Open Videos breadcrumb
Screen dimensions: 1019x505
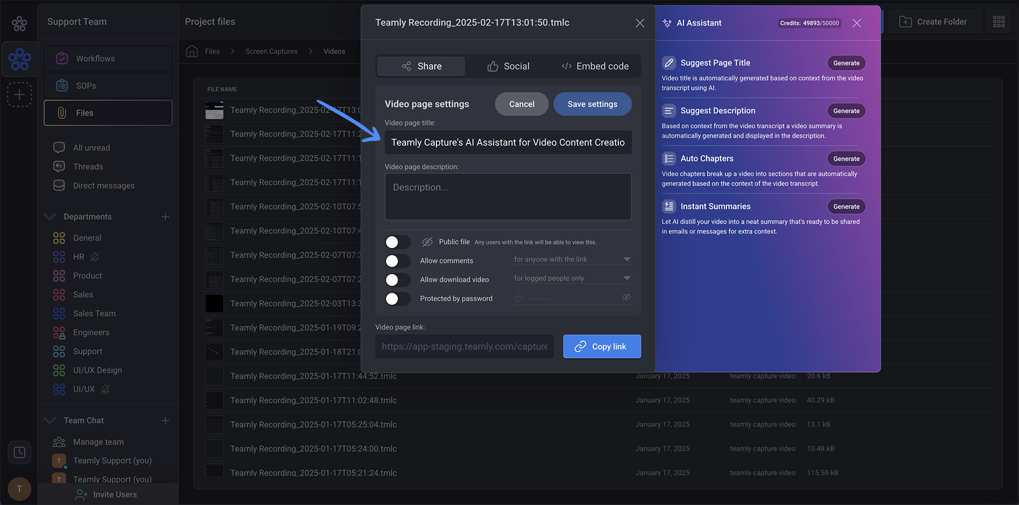tap(334, 51)
